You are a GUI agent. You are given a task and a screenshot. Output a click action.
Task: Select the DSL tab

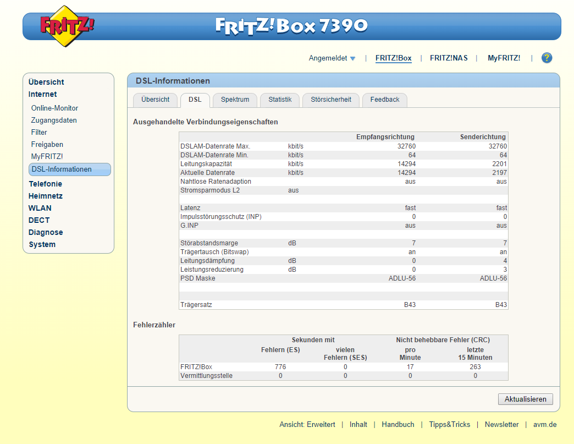point(195,100)
